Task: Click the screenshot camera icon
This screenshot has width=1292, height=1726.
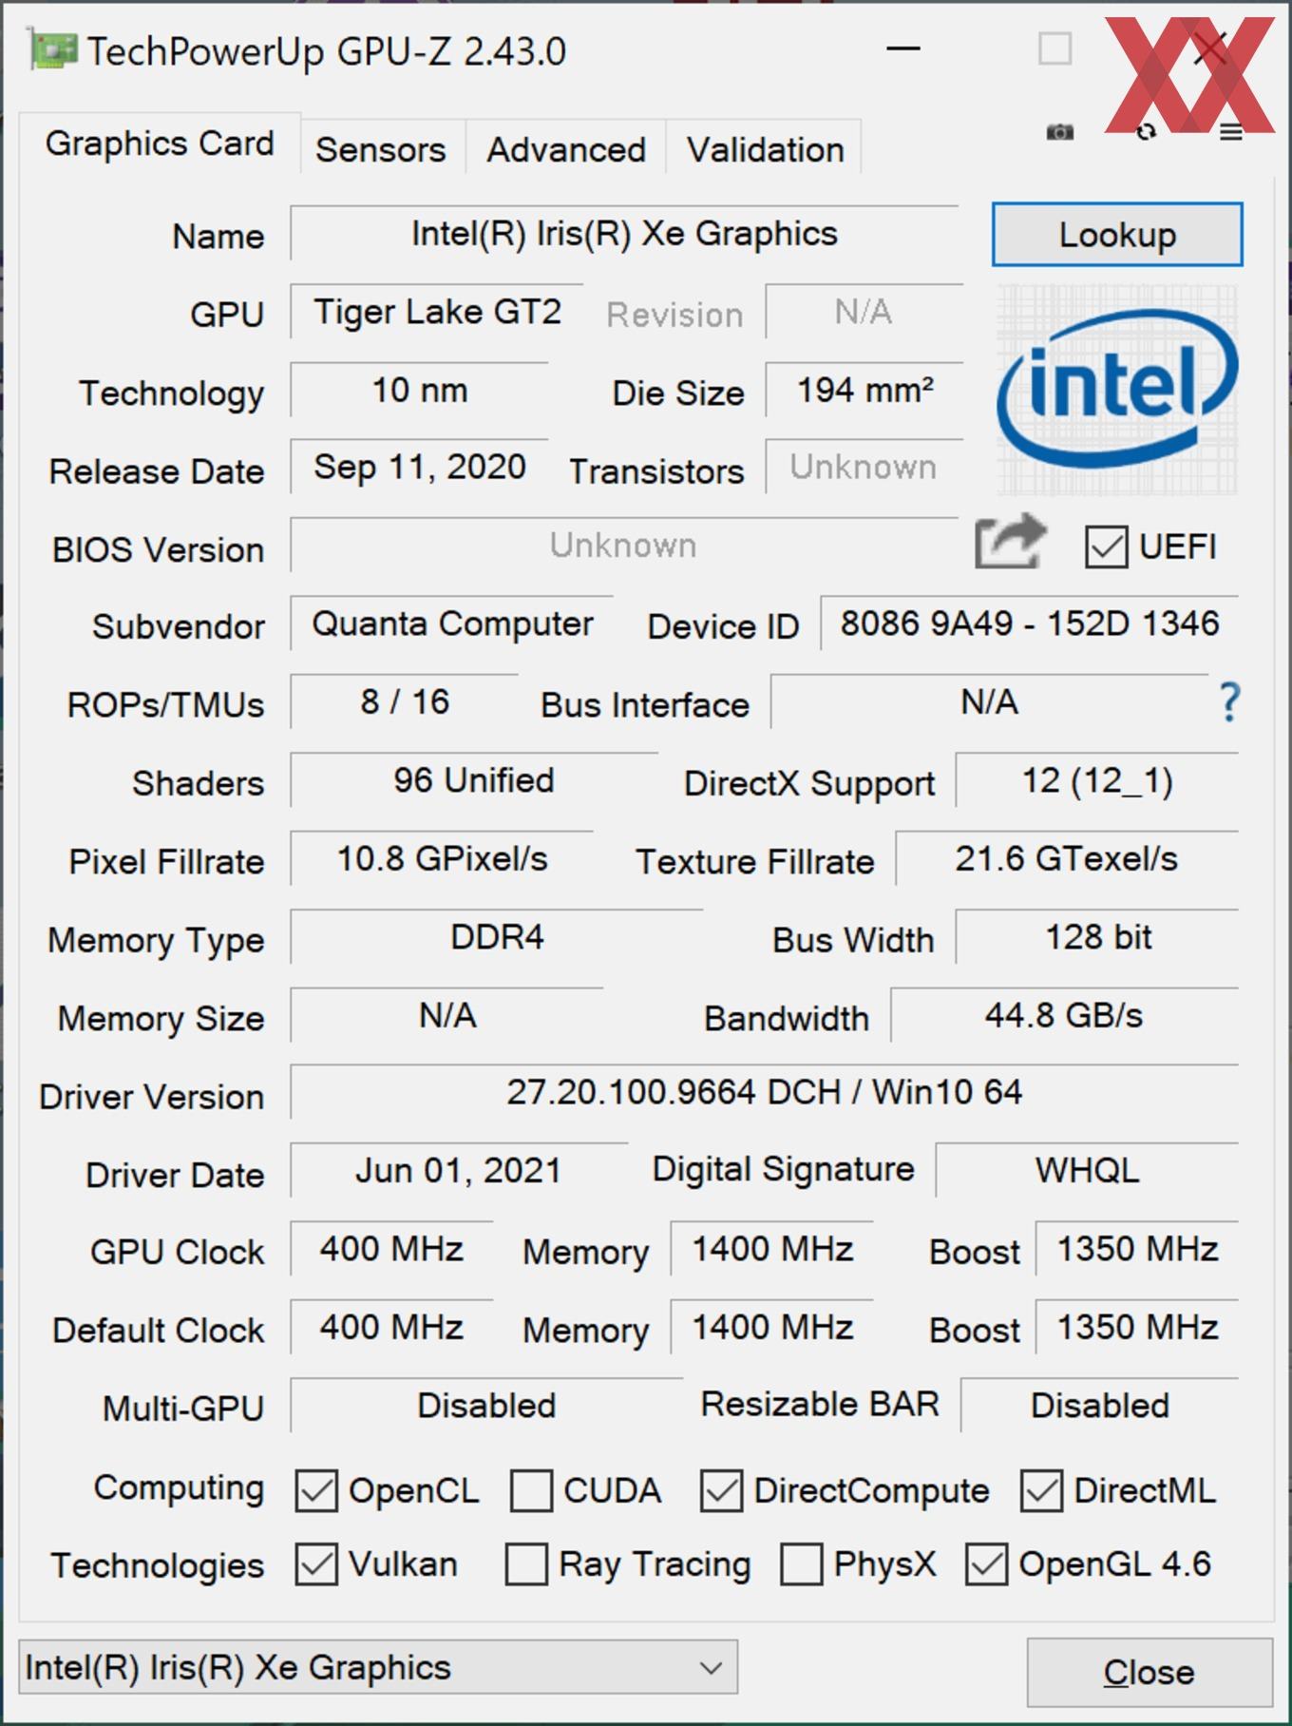Action: [1059, 132]
